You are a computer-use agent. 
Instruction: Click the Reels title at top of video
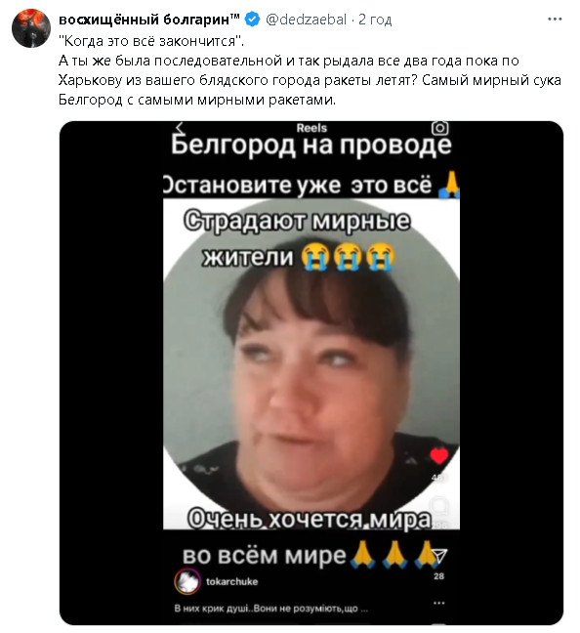point(311,128)
